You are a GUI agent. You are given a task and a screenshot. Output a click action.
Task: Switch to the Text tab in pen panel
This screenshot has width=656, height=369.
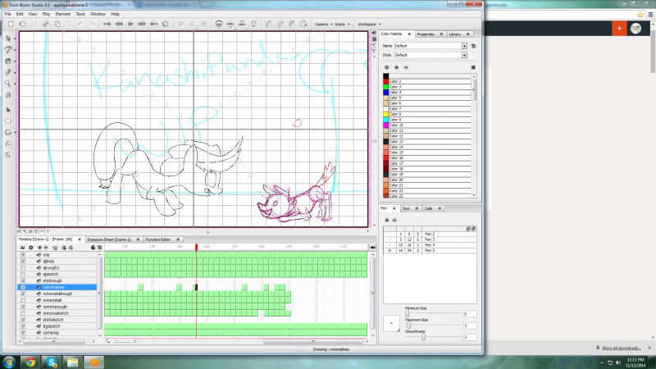coord(405,208)
